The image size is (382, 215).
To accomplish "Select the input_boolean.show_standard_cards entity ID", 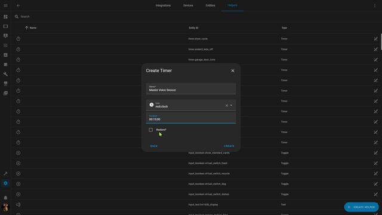I will point(209,153).
